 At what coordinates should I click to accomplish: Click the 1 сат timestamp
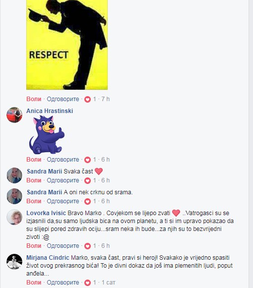(109, 283)
